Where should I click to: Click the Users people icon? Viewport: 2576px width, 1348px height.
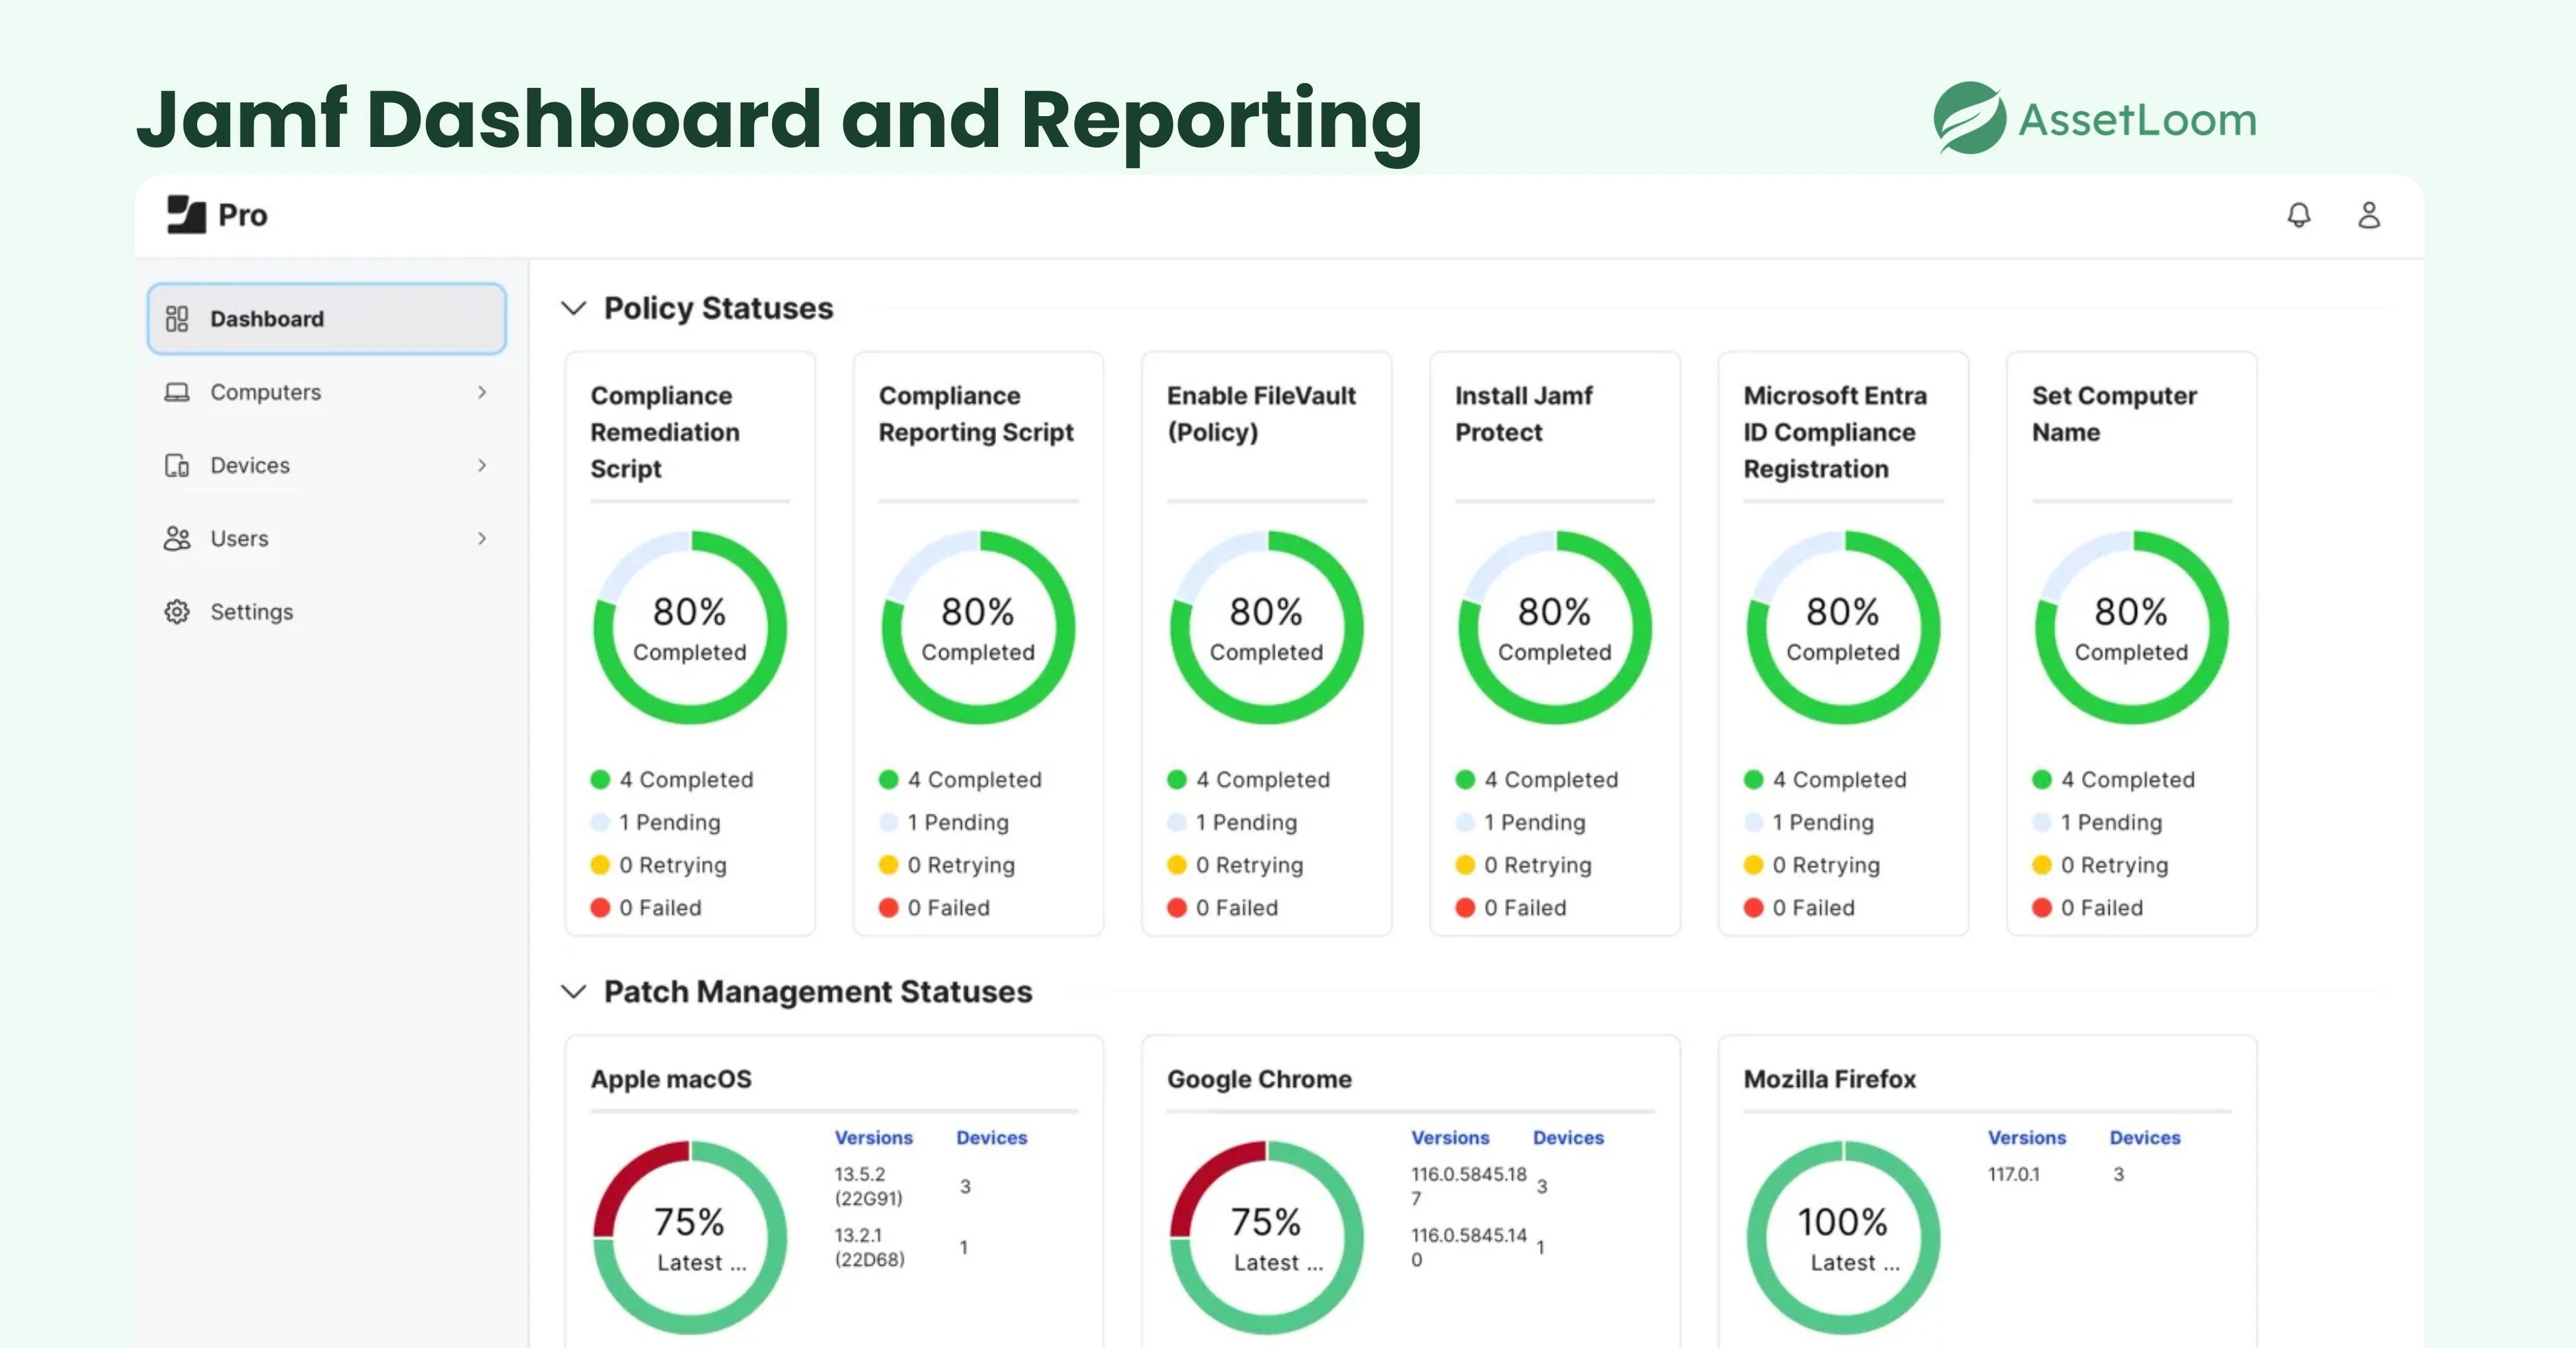tap(177, 539)
